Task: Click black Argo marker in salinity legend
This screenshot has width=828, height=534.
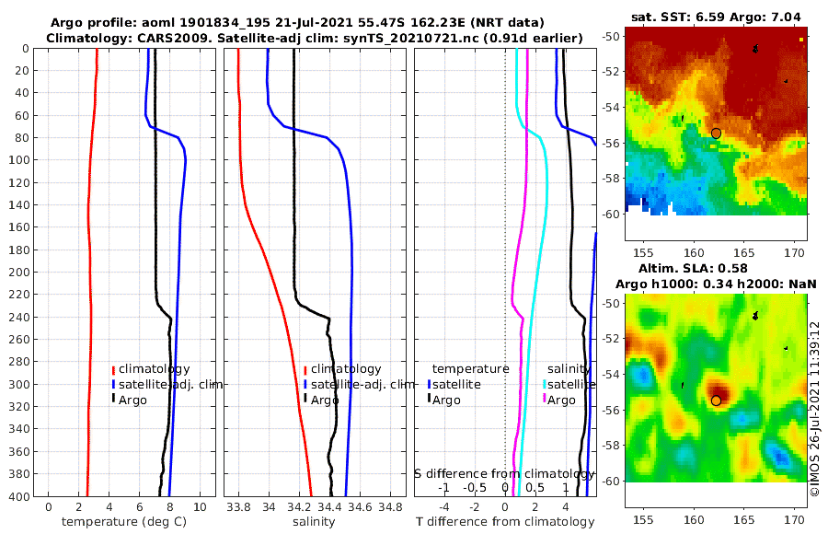Action: click(305, 399)
